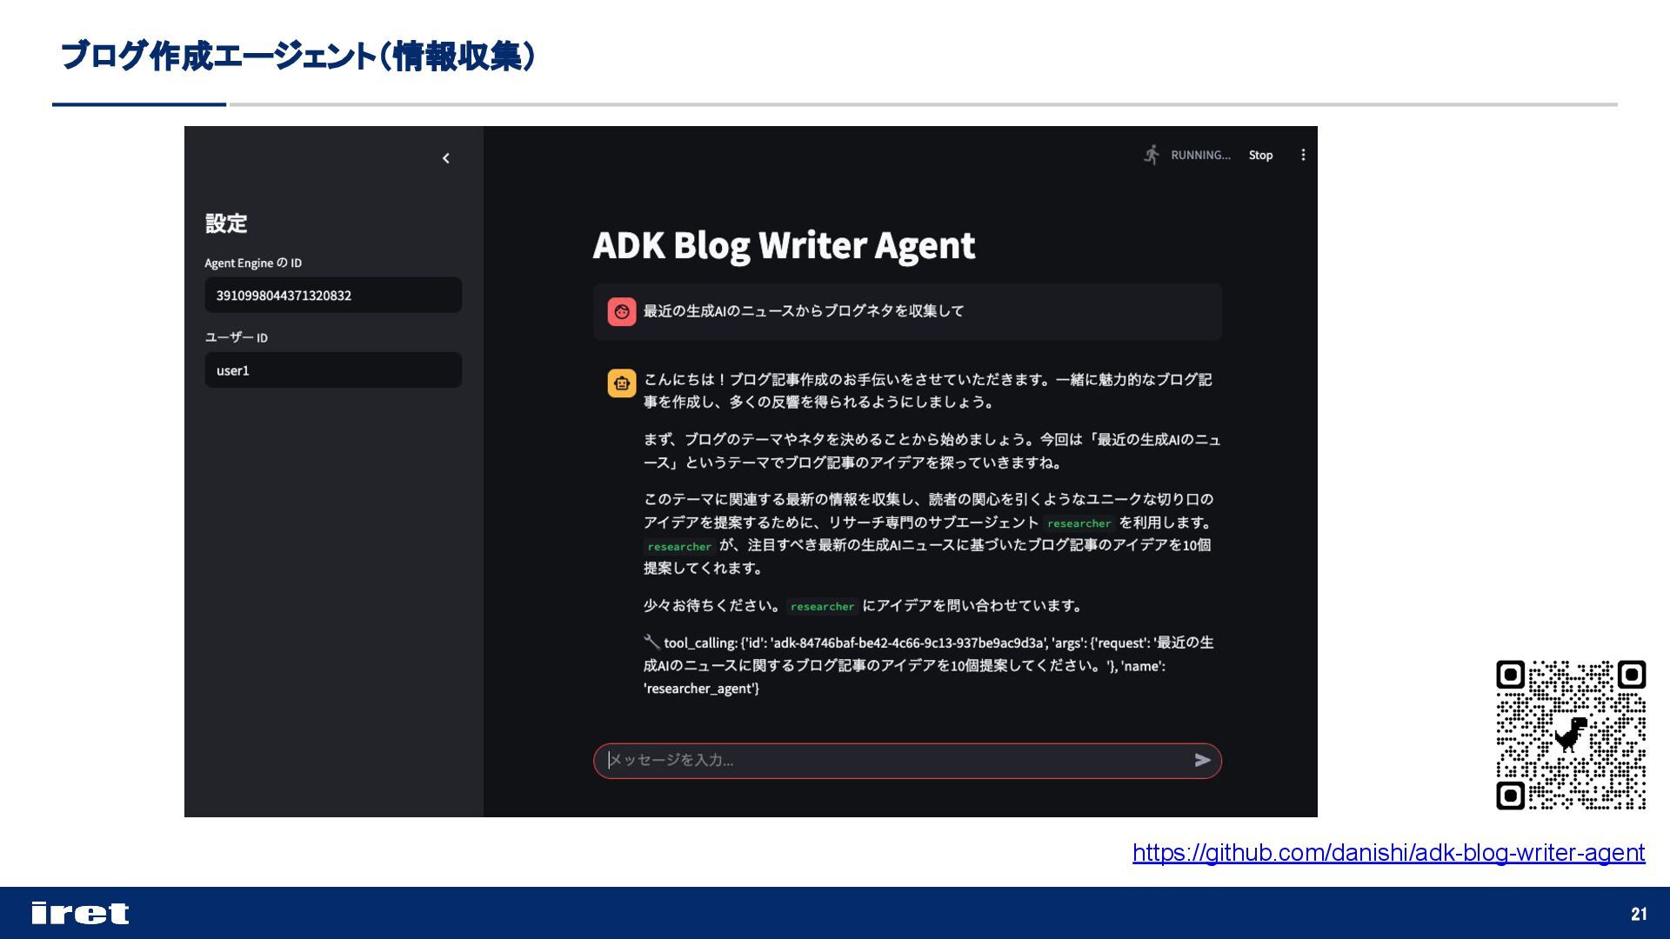Click the wrench tool_calling icon
Viewport: 1670px width, 939px height.
click(x=651, y=642)
